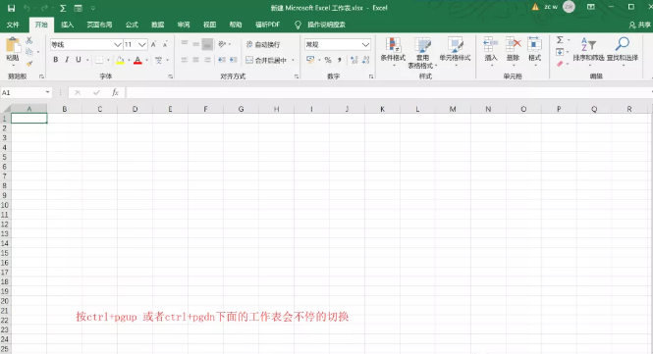Open 单元格样式 cell styles

tap(456, 51)
